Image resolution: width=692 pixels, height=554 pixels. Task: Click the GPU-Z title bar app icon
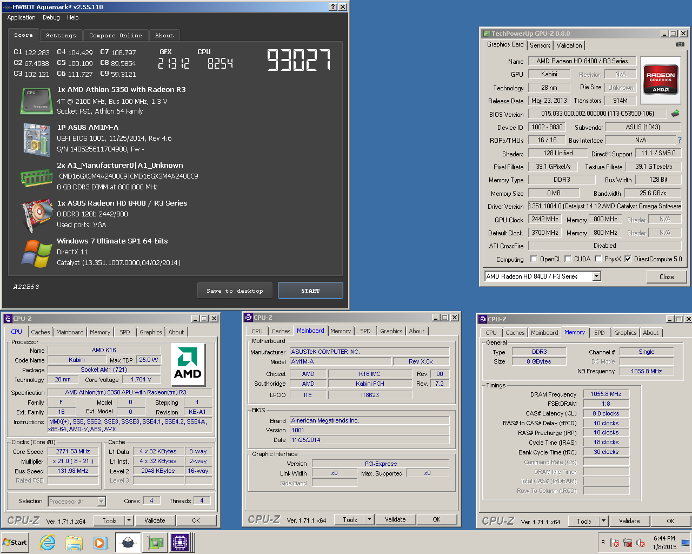coord(487,34)
